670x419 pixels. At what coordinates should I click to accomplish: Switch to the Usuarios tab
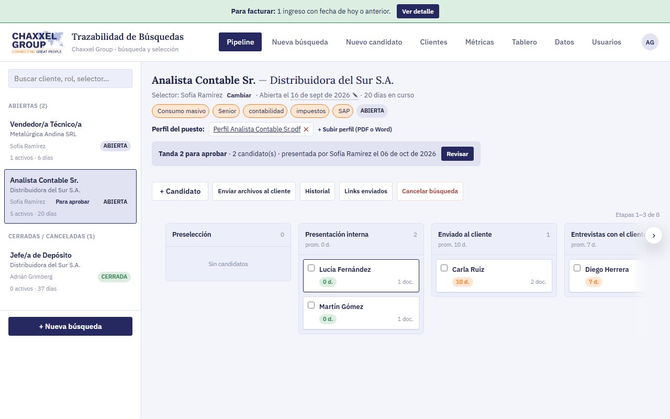tap(607, 42)
